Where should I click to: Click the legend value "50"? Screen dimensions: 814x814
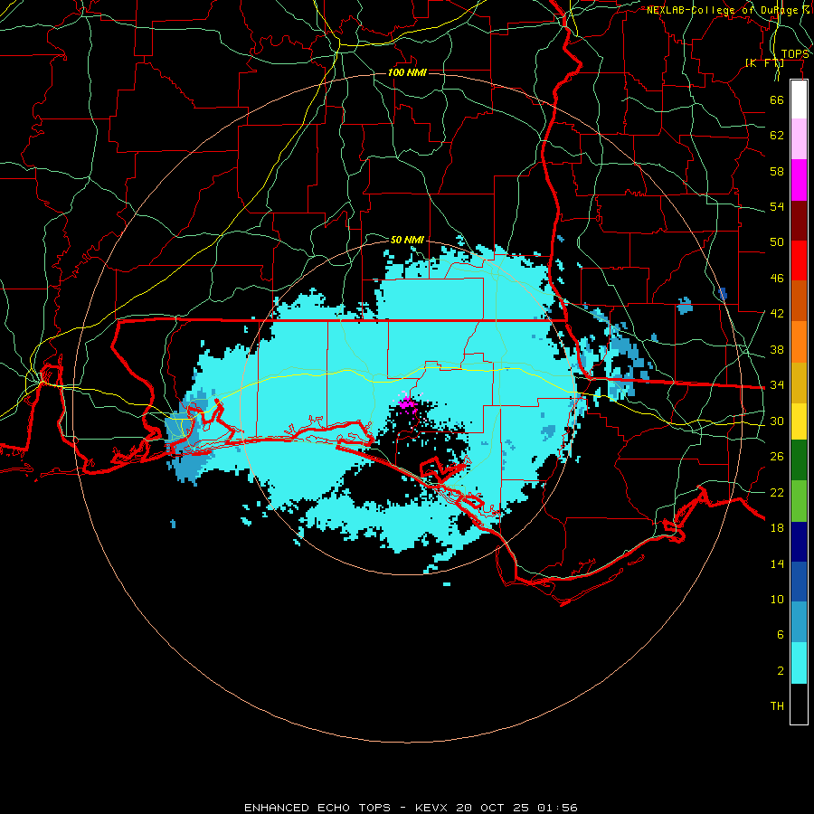point(777,242)
